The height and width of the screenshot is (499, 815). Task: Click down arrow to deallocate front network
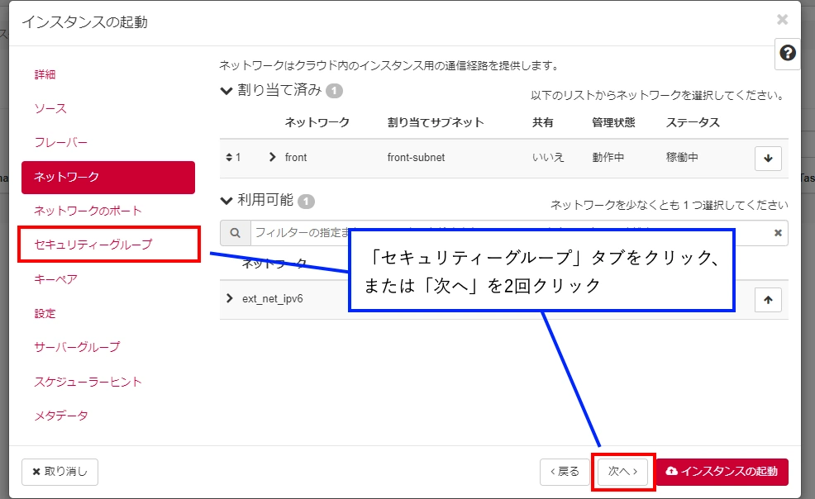768,158
